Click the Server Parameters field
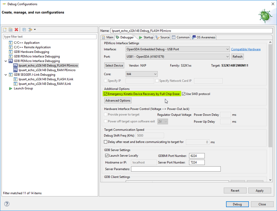 point(176,169)
